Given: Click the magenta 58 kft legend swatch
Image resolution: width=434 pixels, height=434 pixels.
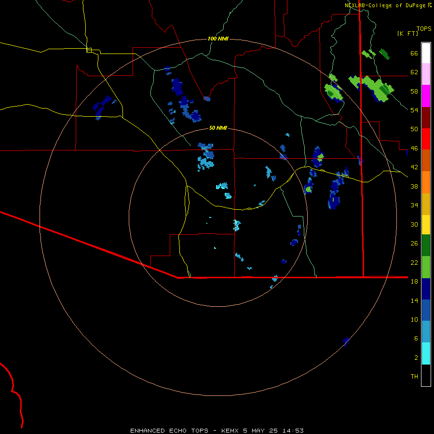Looking at the screenshot, I should (426, 96).
